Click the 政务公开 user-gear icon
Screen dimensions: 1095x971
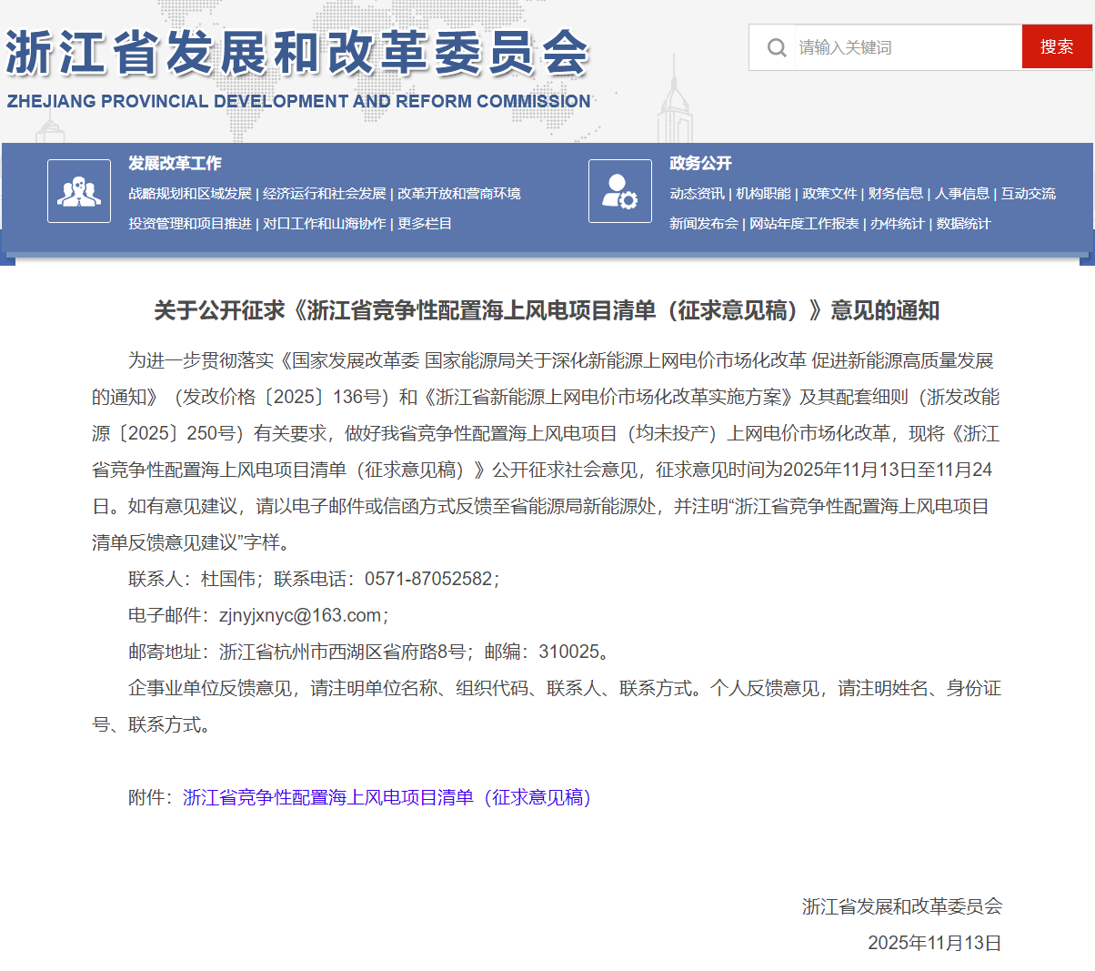point(620,191)
